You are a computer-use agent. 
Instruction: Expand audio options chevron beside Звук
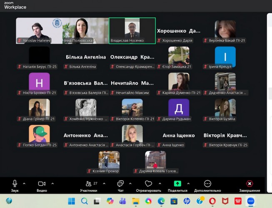tap(24, 183)
